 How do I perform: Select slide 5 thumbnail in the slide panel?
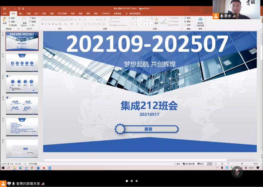pyautogui.click(x=22, y=127)
